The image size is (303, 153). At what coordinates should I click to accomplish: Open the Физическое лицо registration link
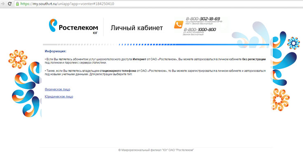pos(57,89)
